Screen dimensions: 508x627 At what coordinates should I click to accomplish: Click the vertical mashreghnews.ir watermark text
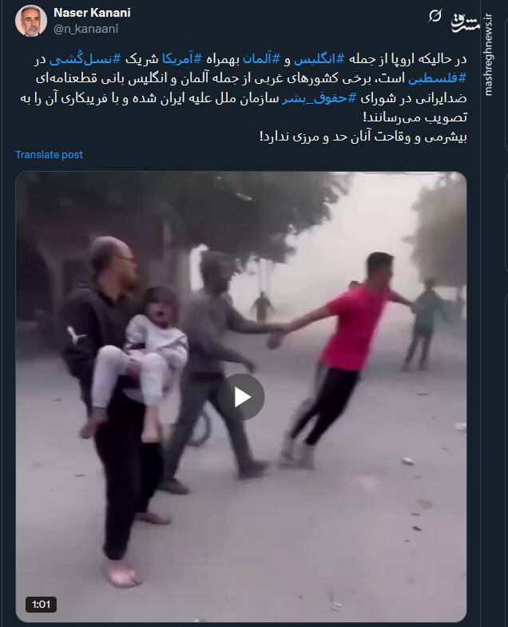click(488, 55)
